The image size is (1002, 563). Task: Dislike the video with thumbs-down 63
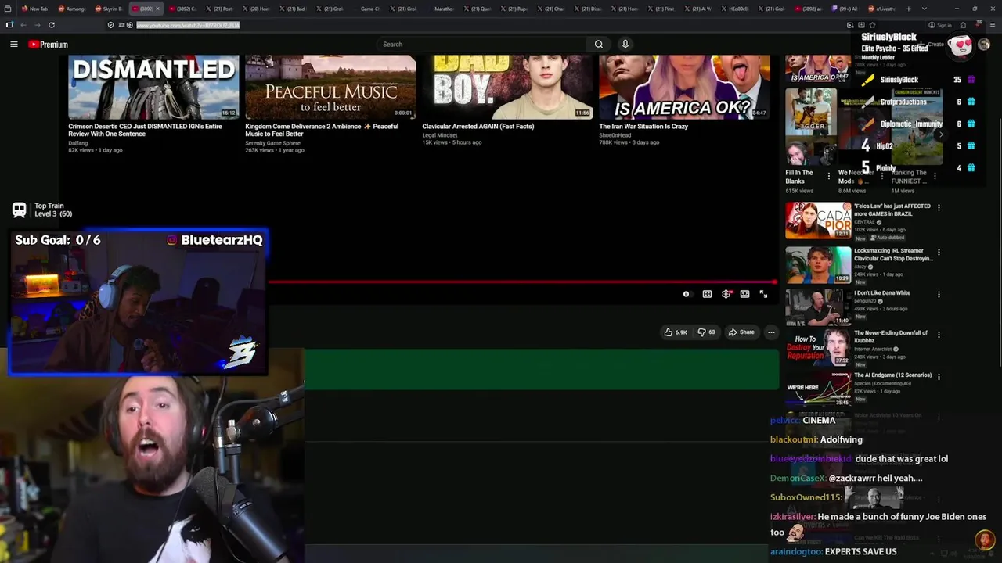tap(707, 332)
